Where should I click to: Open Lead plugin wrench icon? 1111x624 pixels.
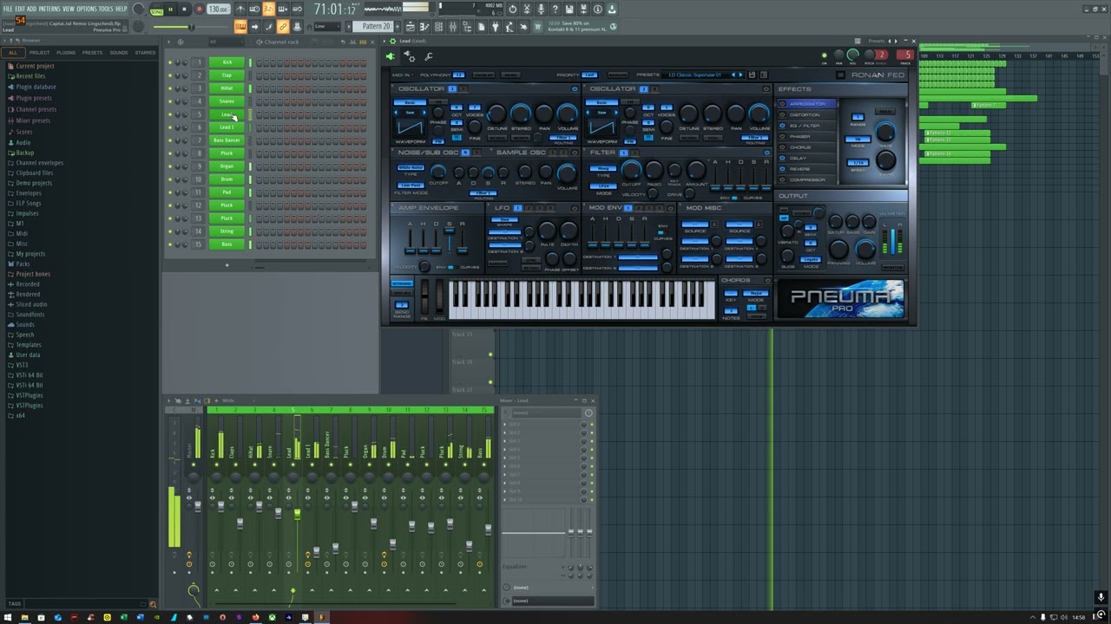[x=429, y=56]
